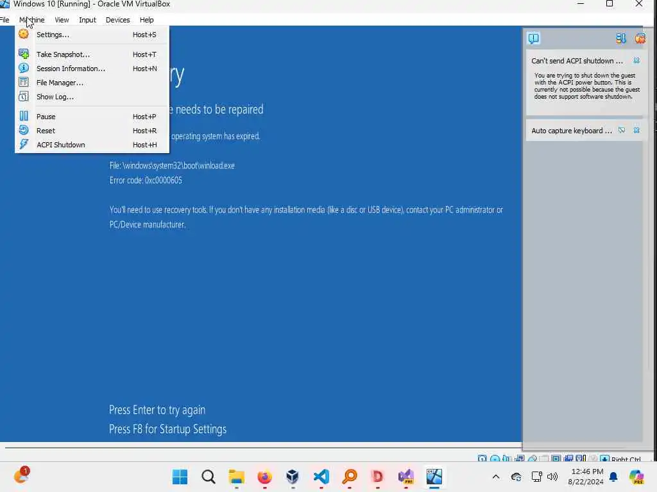The image size is (657, 492).
Task: Show hidden tray icons chevron
Action: (496, 477)
